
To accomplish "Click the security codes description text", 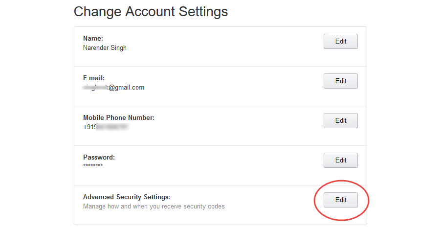I will tap(154, 207).
